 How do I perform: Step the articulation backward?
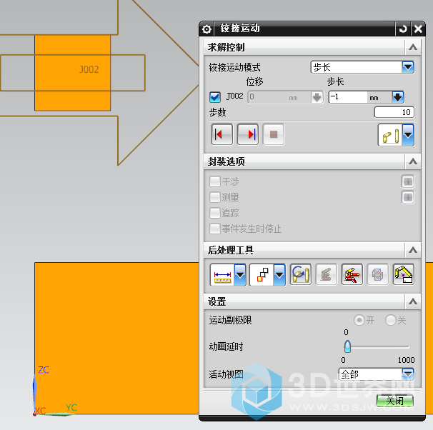(x=222, y=134)
